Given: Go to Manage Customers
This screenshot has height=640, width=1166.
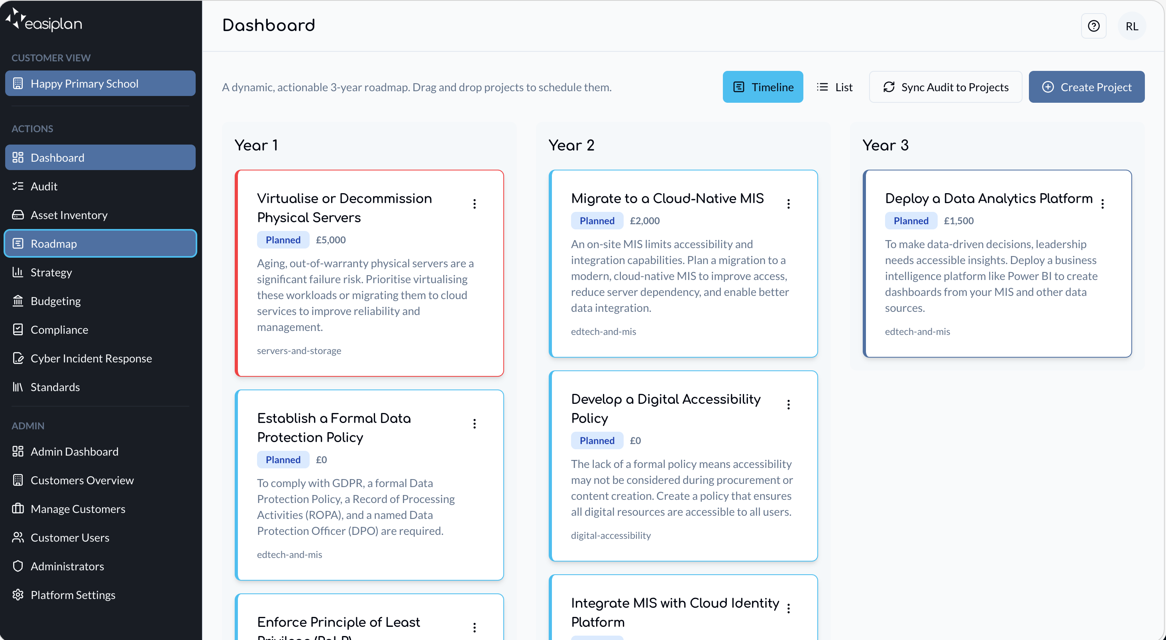Looking at the screenshot, I should [100, 509].
